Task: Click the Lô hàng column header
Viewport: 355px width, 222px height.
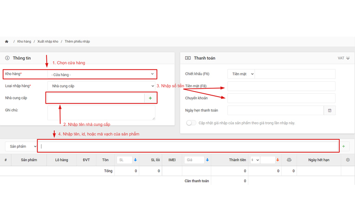Action: click(x=62, y=160)
